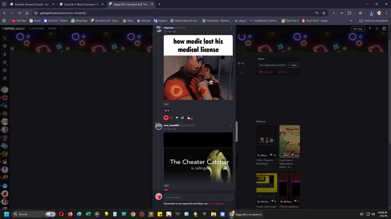
Task: Open browser downloads icon
Action: click(x=371, y=13)
